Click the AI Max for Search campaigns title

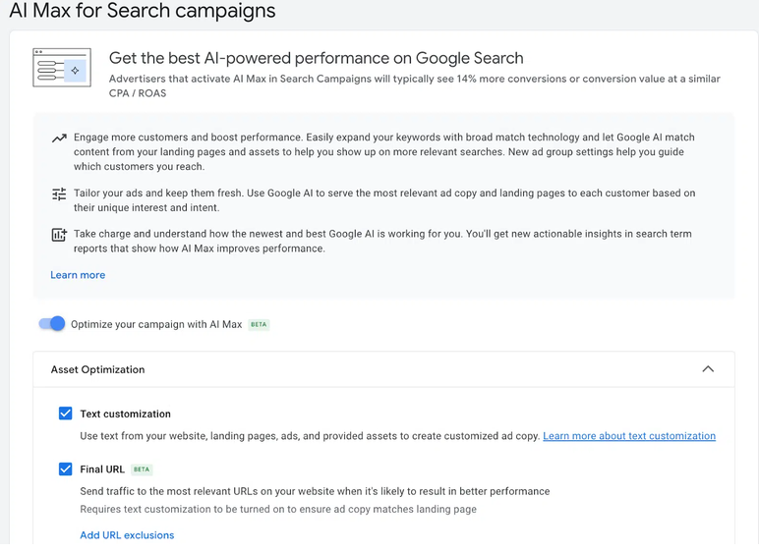tap(143, 10)
